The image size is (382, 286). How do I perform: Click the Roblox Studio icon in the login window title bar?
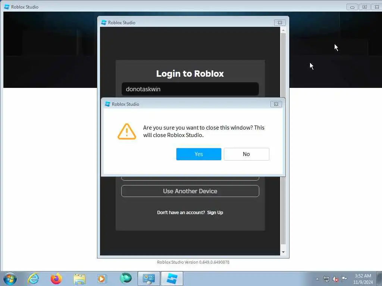pos(104,23)
